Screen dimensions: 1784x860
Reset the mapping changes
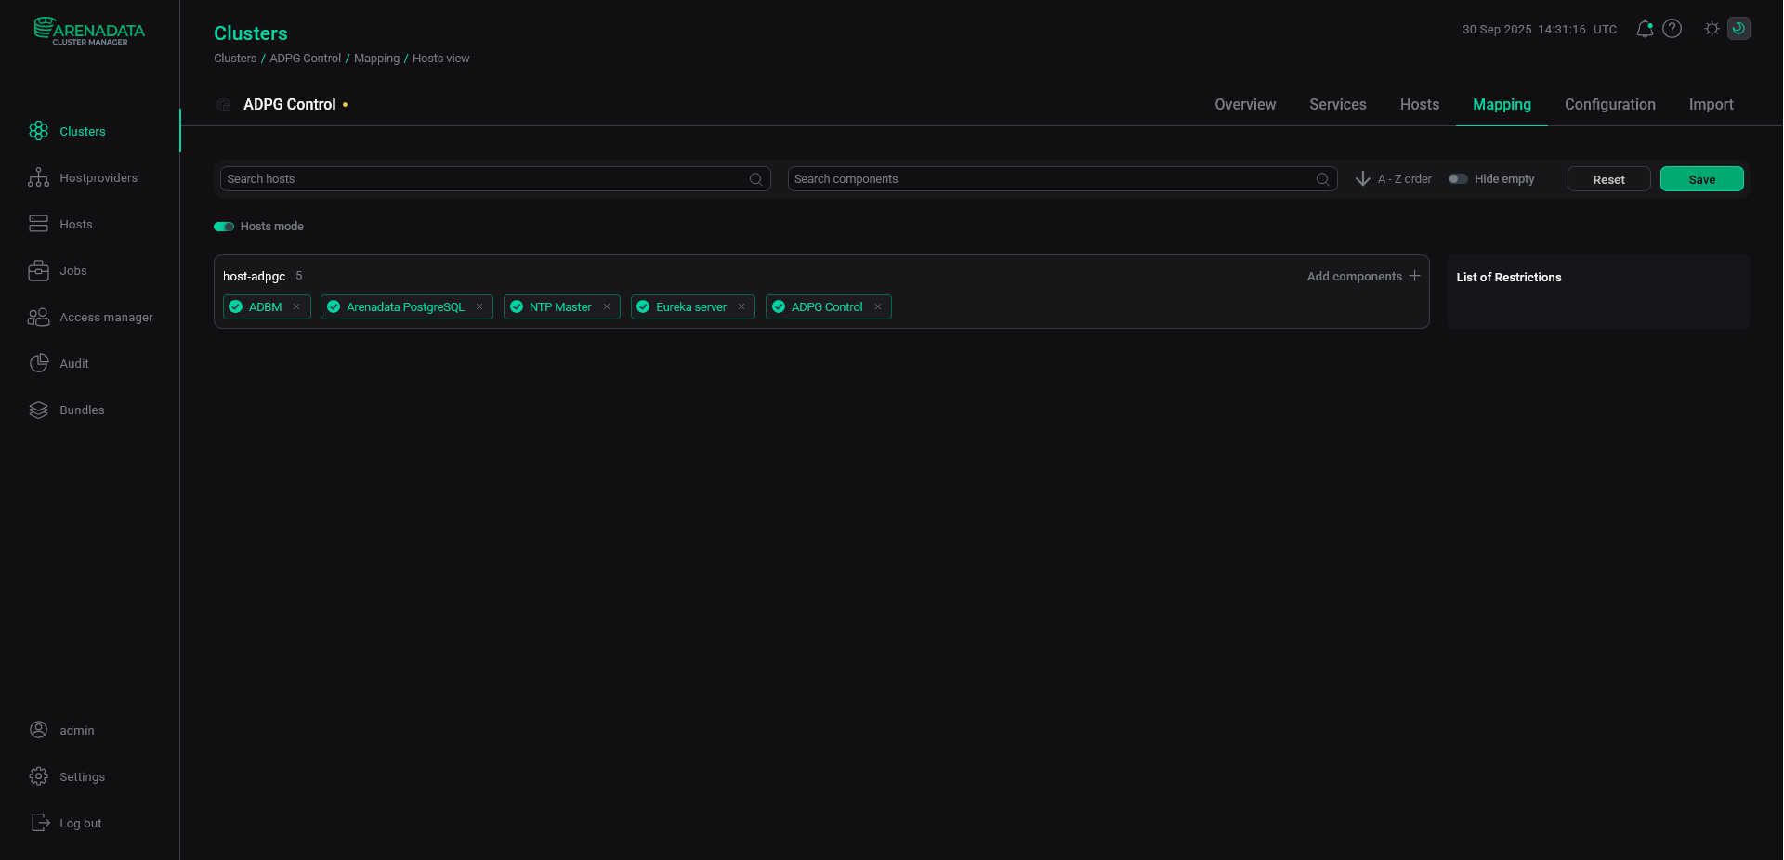click(1608, 178)
